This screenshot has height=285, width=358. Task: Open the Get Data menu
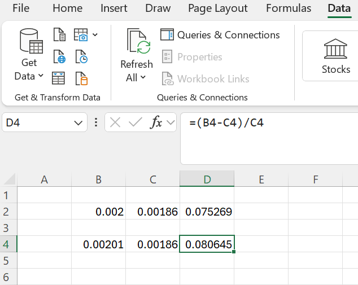coord(29,54)
